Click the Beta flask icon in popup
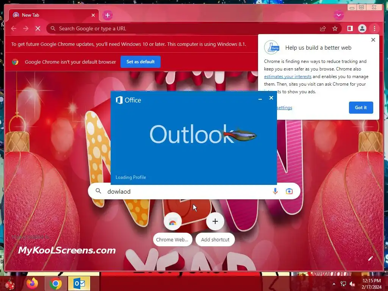This screenshot has width=388, height=291. coord(271,47)
